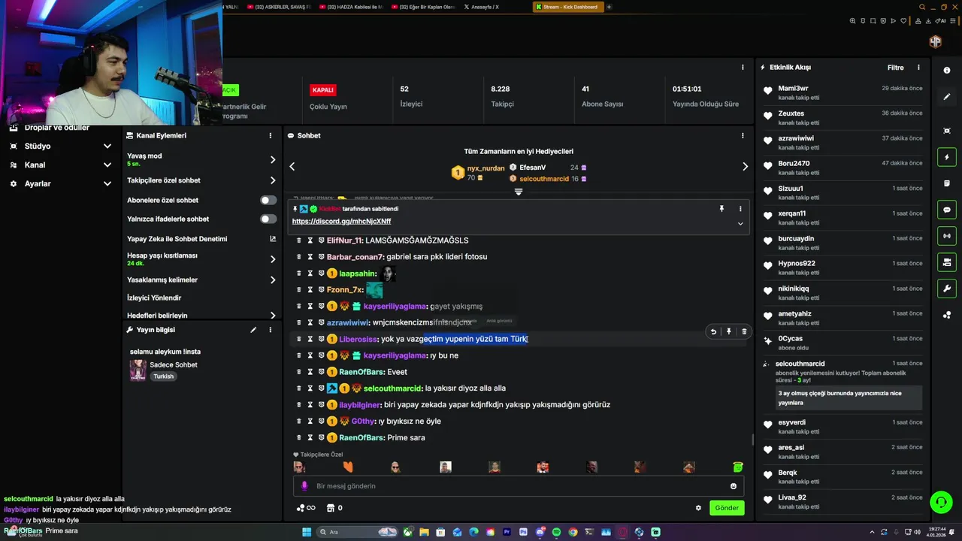This screenshot has width=962, height=541.
Task: Open Yasaklanmış kelimeler settings
Action: pos(201,280)
